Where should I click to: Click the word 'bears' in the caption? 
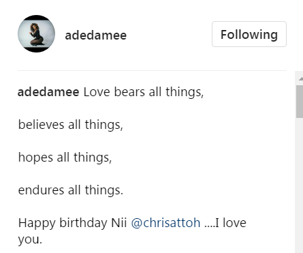point(129,92)
